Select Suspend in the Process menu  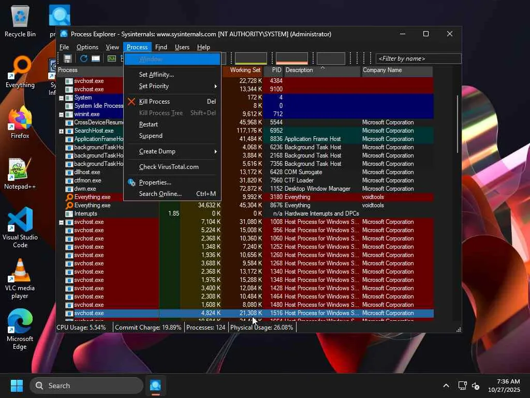(x=172, y=136)
